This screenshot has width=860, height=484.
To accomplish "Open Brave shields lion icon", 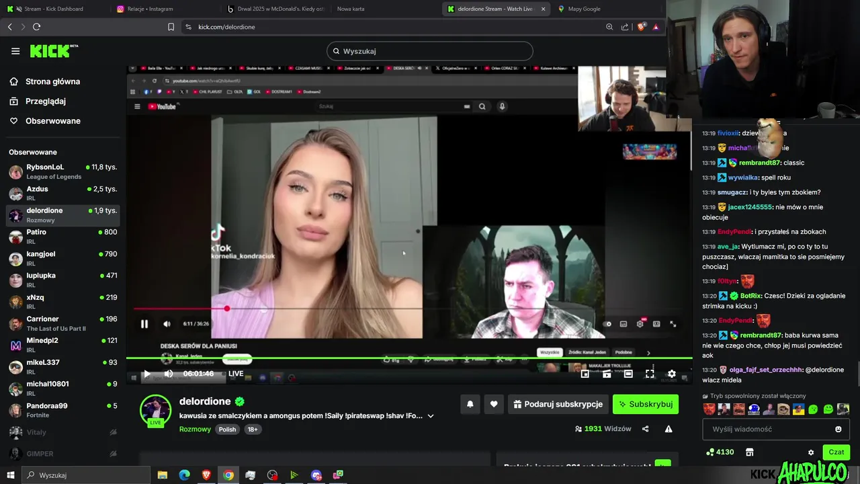I will (x=641, y=27).
